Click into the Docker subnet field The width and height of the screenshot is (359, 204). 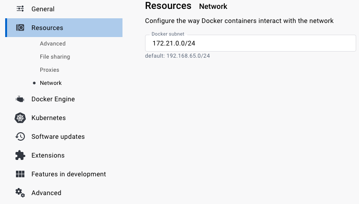click(x=250, y=43)
